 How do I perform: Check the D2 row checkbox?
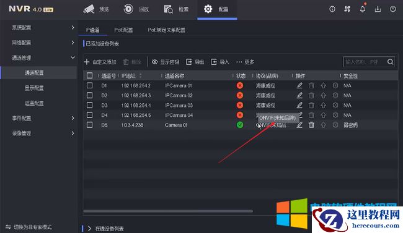click(x=89, y=95)
